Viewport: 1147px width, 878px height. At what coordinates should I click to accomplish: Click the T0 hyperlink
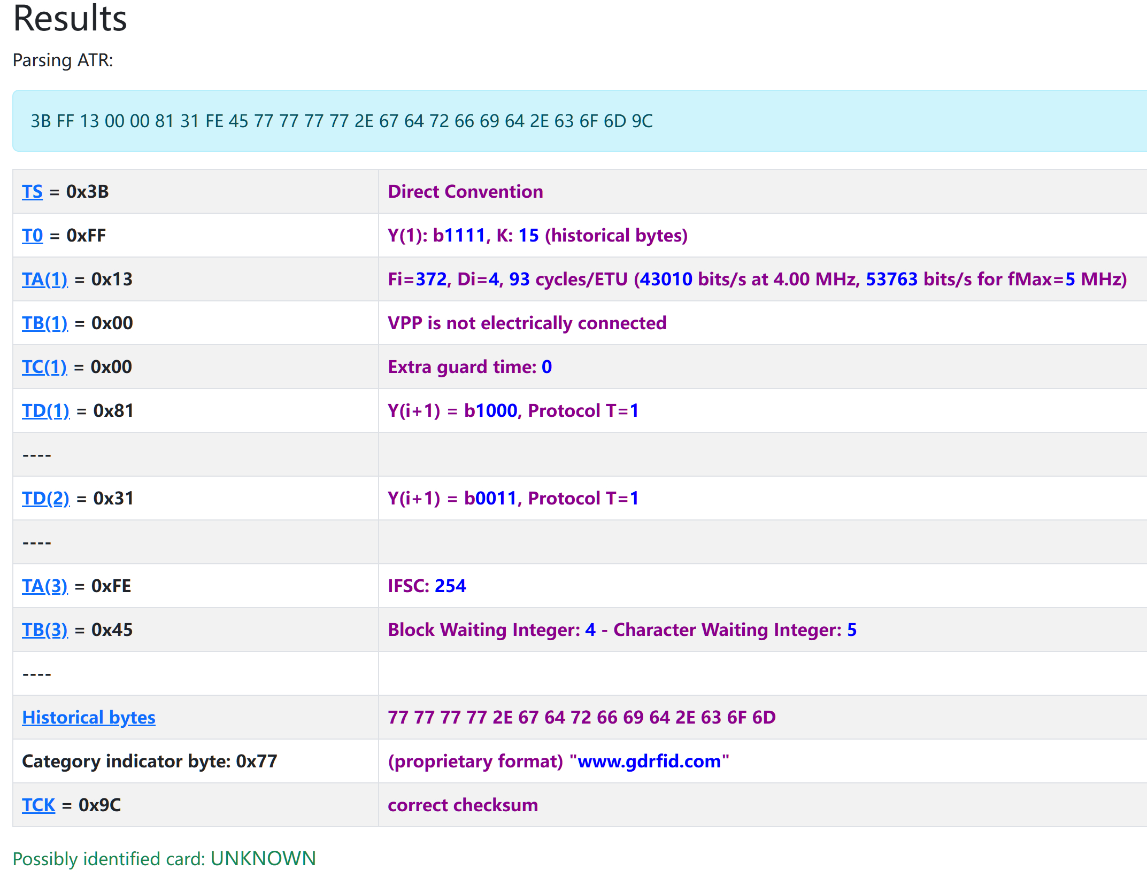tap(32, 236)
